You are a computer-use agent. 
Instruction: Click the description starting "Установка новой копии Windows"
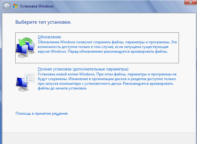coord(107,81)
